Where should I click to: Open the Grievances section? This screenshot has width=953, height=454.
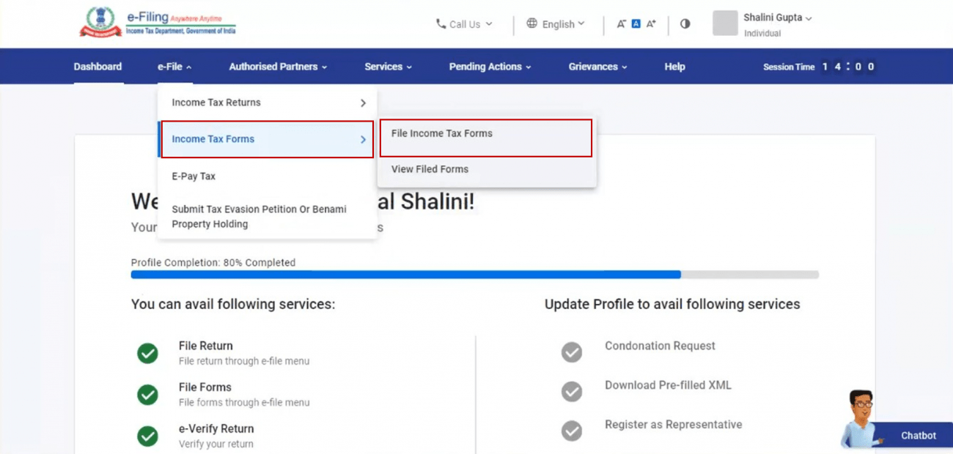click(593, 66)
